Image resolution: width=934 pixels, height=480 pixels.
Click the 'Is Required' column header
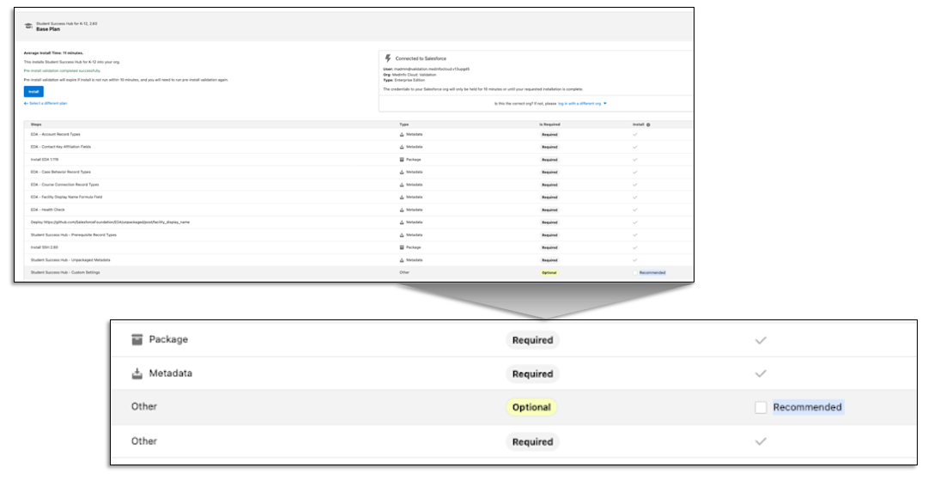click(549, 125)
